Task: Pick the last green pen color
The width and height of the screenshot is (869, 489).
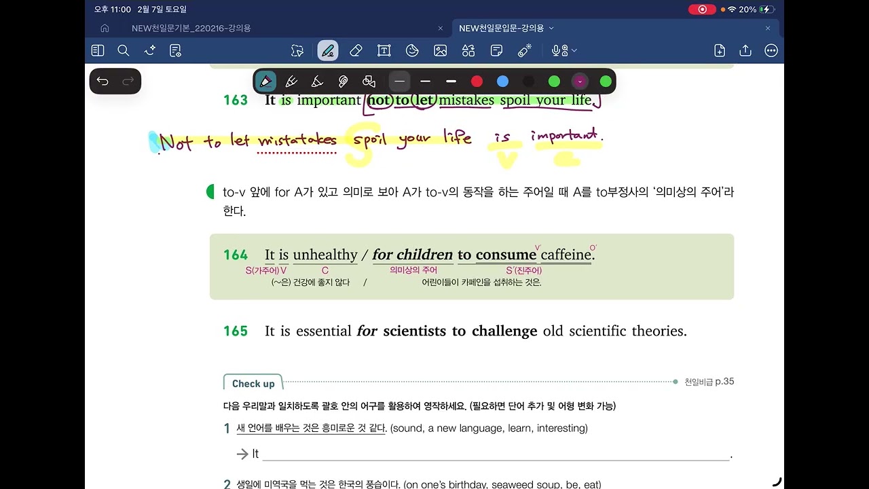Action: click(x=606, y=81)
